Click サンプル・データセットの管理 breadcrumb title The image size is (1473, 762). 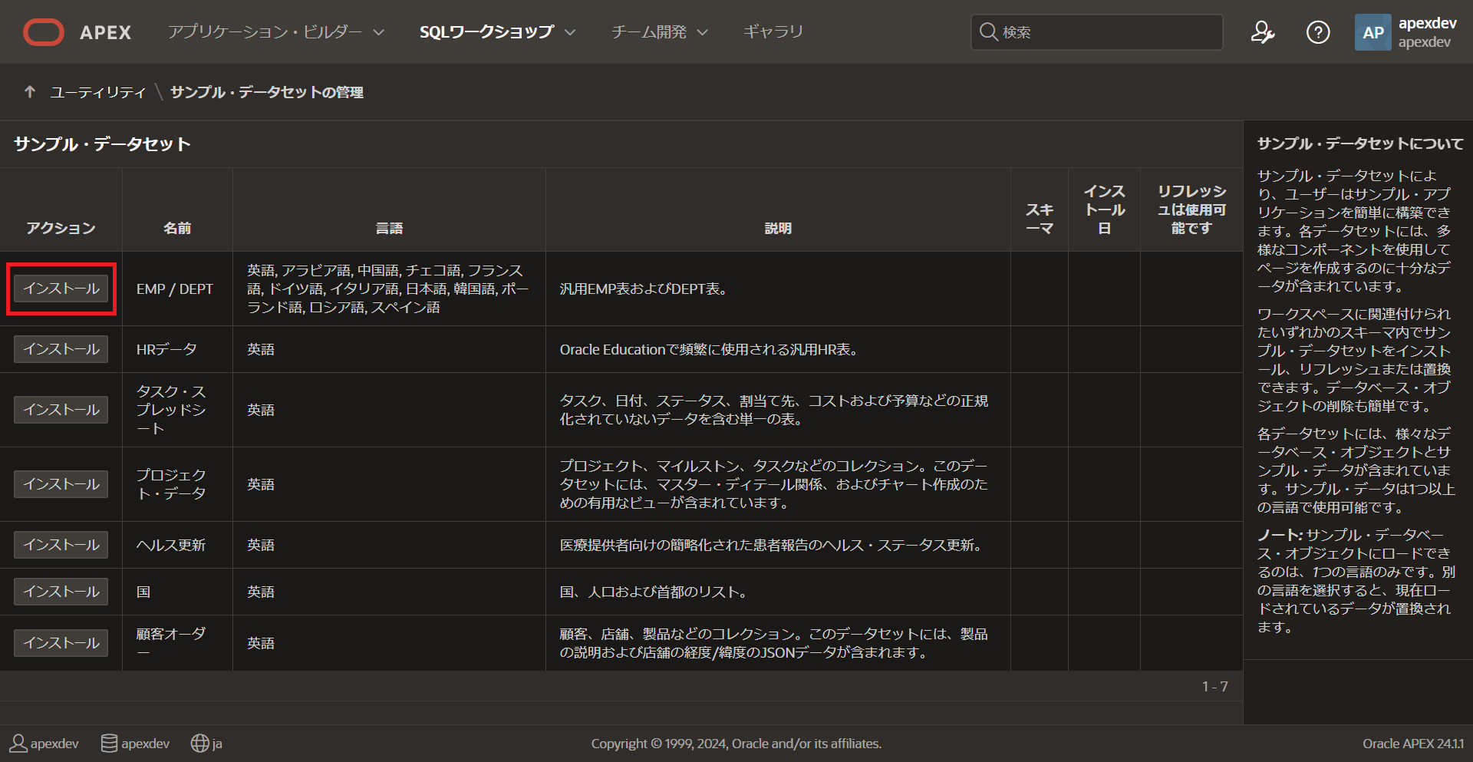(x=267, y=92)
